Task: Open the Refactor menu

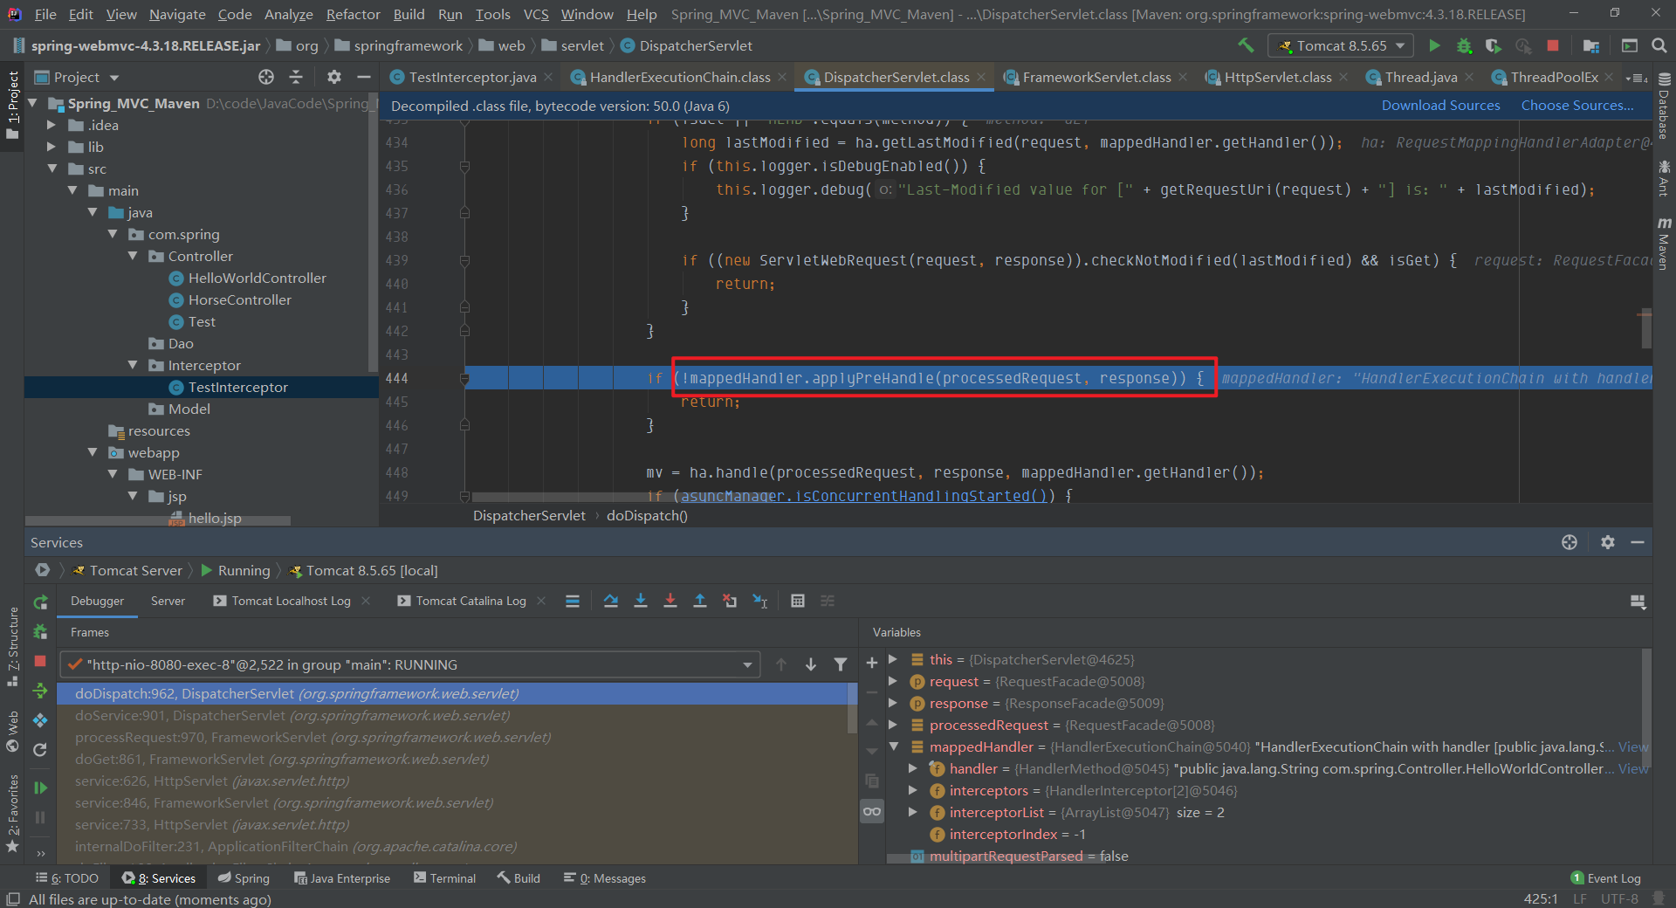Action: pos(353,14)
